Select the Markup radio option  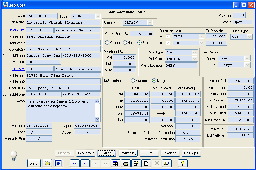point(133,80)
